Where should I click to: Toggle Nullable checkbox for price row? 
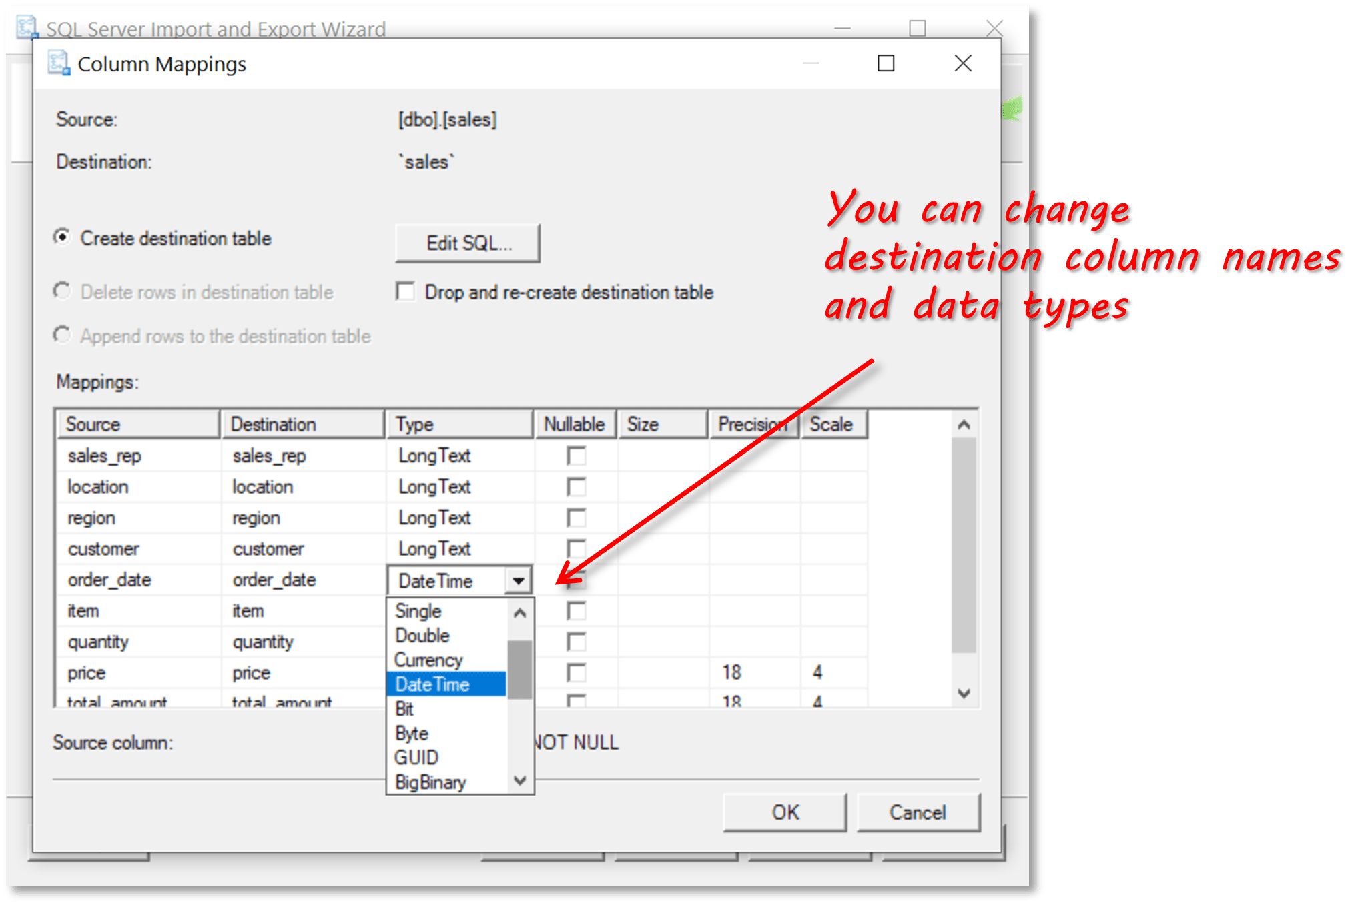pos(576,672)
